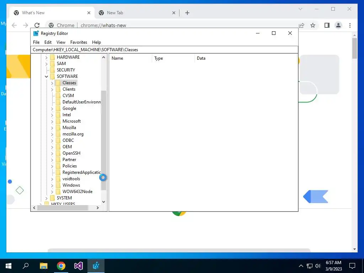The height and width of the screenshot is (273, 364).
Task: Select the OEM folder icon
Action: click(x=58, y=147)
